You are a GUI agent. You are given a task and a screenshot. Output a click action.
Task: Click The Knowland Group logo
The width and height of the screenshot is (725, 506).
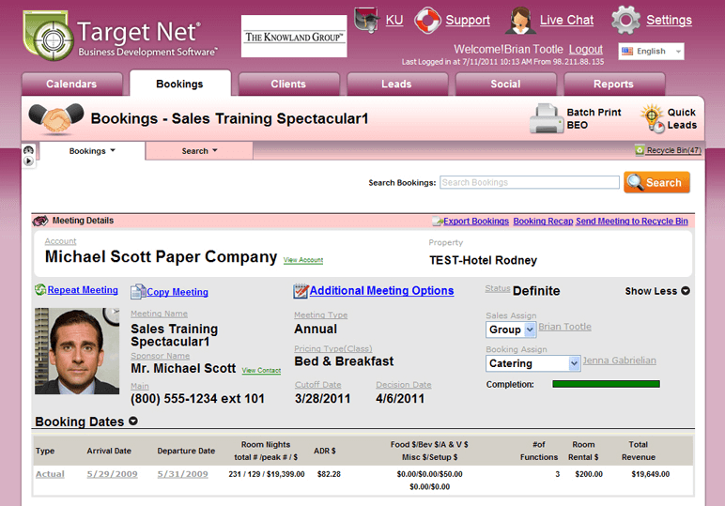294,36
